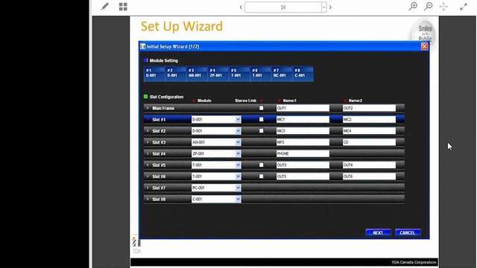Open Slot #6 T-001 module dropdown
Image resolution: width=477 pixels, height=268 pixels.
pyautogui.click(x=238, y=176)
